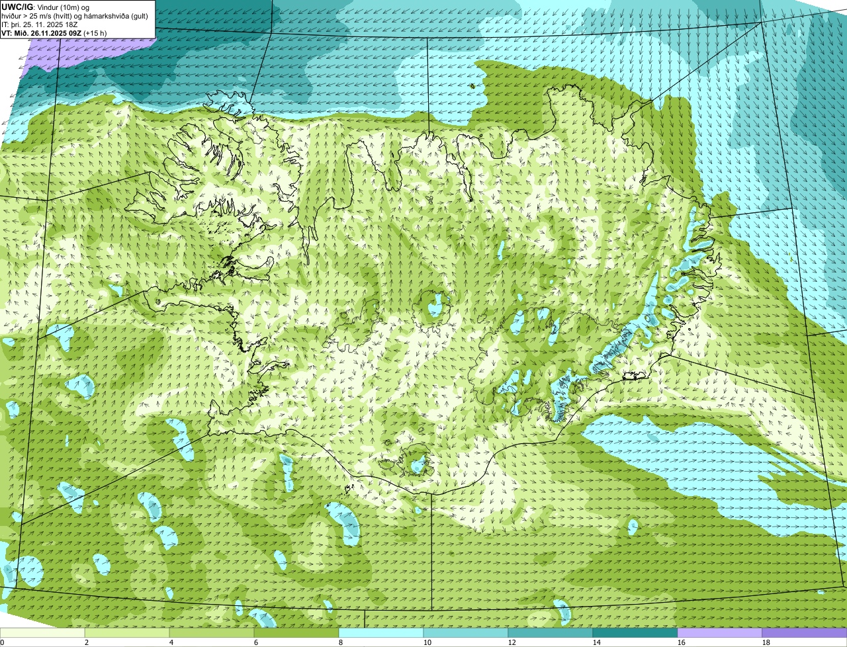Screen dimensions: 847x647
Task: Click the legend scale label "10"
Action: point(427,642)
